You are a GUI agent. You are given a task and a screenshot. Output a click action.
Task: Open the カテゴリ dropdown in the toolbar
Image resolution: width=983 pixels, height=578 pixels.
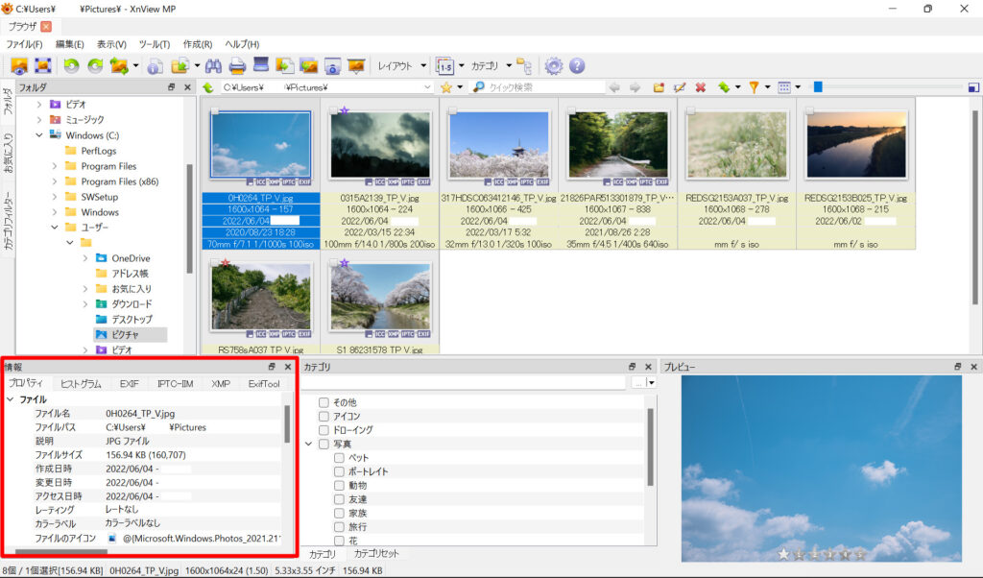coord(490,65)
